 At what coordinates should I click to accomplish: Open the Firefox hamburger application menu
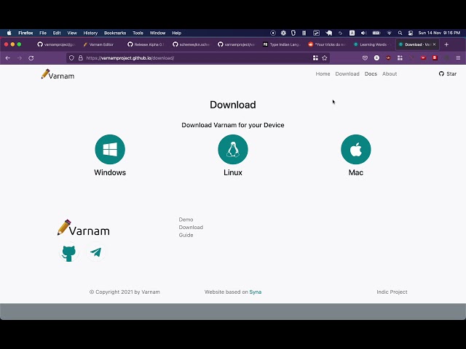[458, 58]
